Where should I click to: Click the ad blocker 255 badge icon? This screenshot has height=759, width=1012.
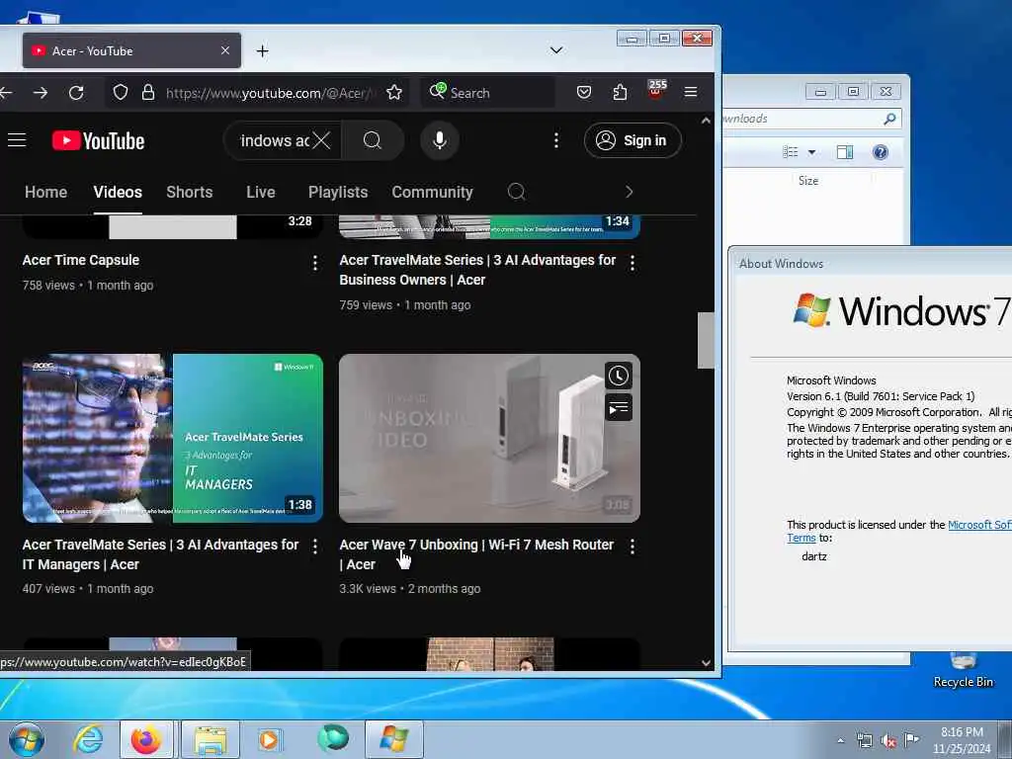coord(656,89)
